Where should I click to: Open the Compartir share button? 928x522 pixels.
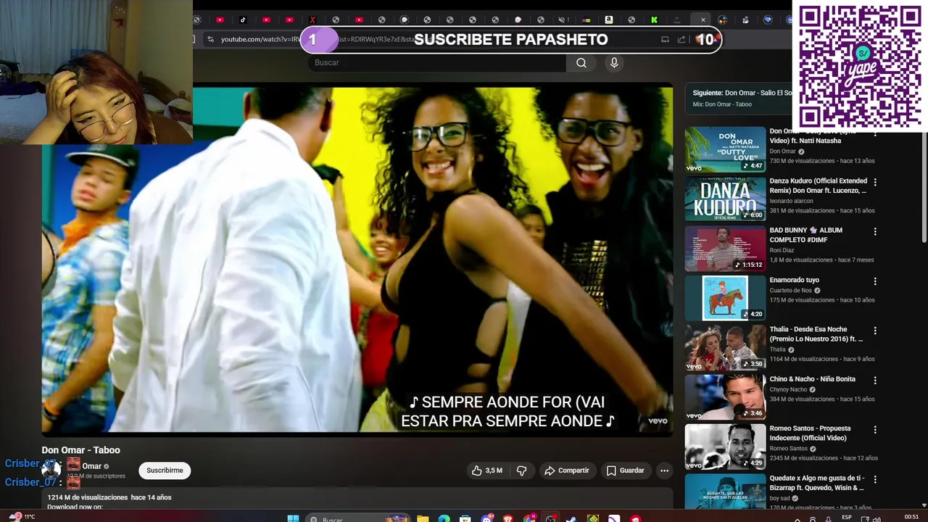click(x=567, y=471)
